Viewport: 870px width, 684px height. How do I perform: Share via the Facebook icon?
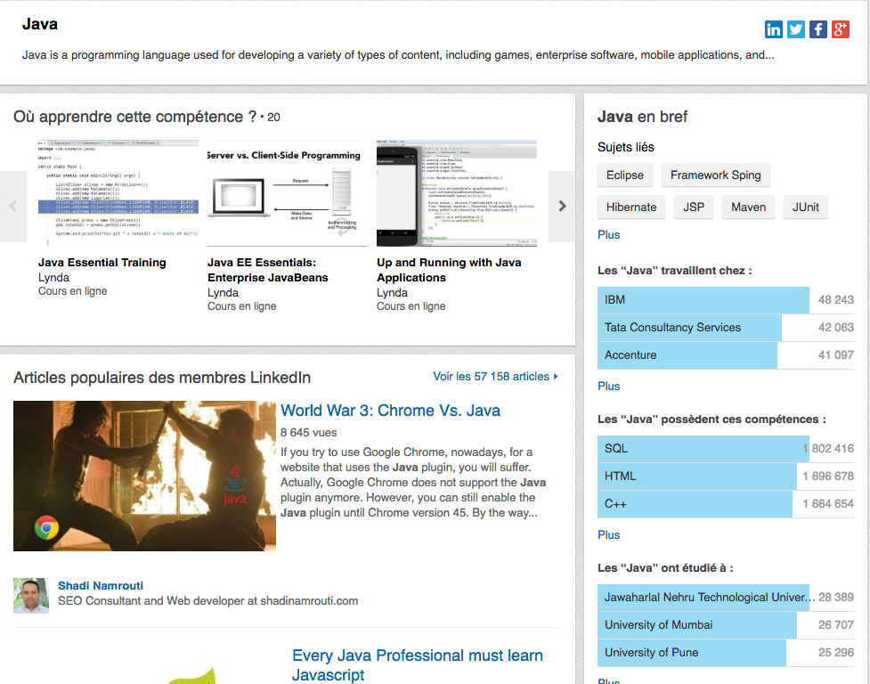(818, 29)
